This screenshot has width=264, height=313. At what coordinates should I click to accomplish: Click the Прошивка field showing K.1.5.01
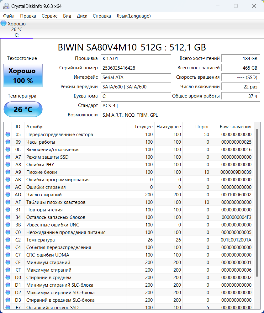[136, 59]
